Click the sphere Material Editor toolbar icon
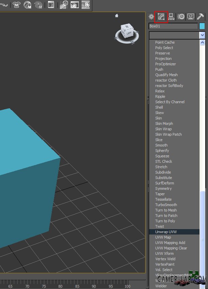The image size is (208, 289). tap(27, 5)
